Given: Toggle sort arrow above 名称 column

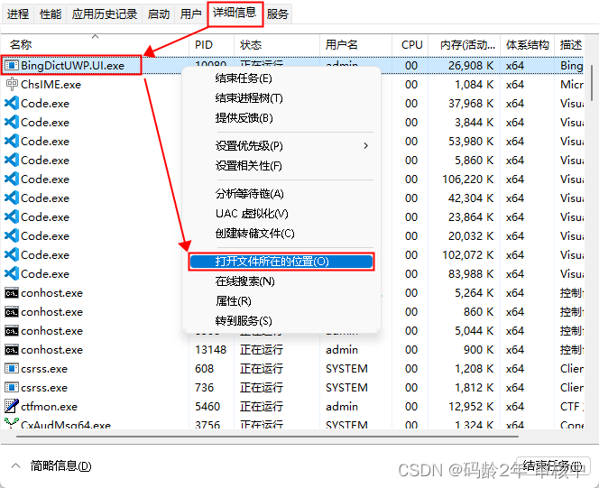Looking at the screenshot, I should coord(95,37).
